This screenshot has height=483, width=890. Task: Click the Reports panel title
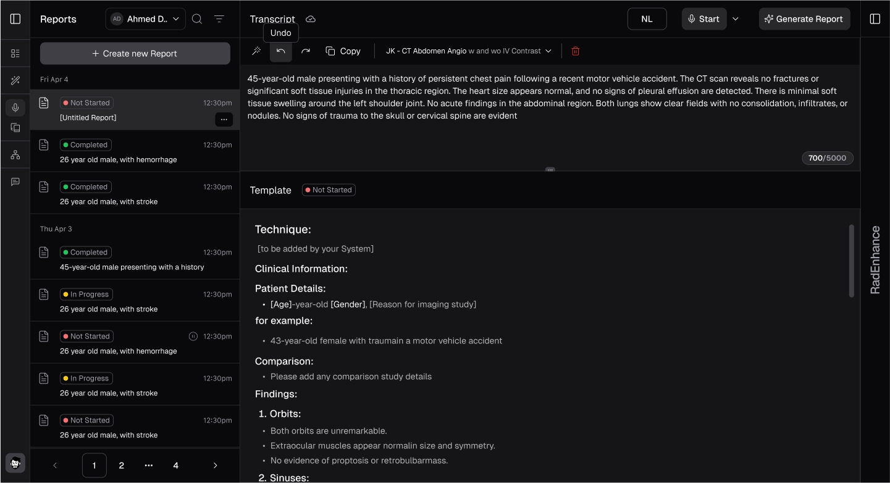click(58, 19)
